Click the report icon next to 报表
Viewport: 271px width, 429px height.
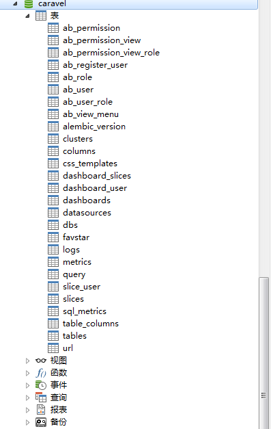click(41, 410)
